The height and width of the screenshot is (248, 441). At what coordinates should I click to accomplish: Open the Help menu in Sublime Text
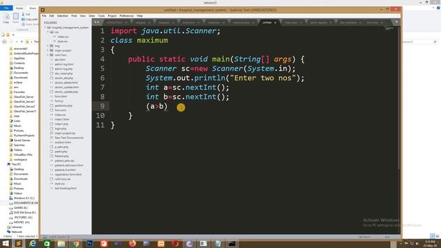(139, 16)
